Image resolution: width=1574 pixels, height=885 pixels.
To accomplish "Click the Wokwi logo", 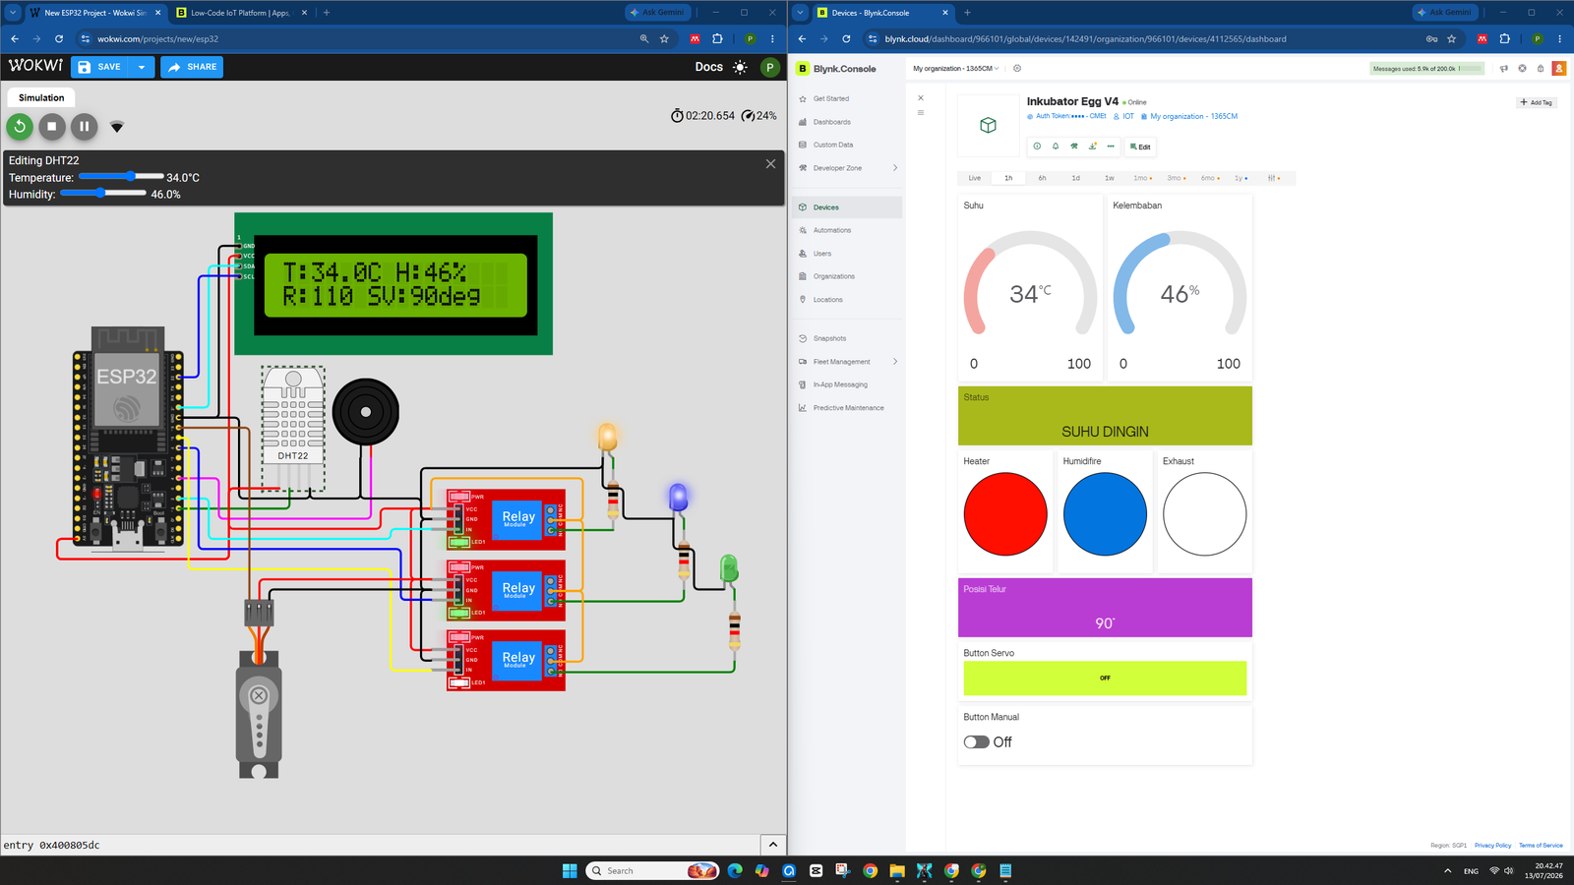I will click(35, 66).
